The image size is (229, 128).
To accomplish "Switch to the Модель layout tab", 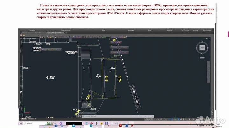I will coord(24,119).
